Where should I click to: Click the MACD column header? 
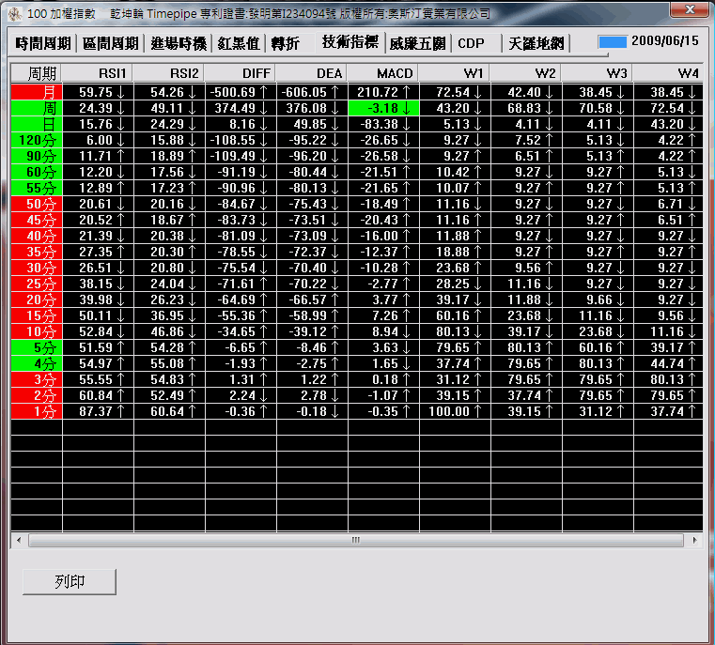point(382,73)
